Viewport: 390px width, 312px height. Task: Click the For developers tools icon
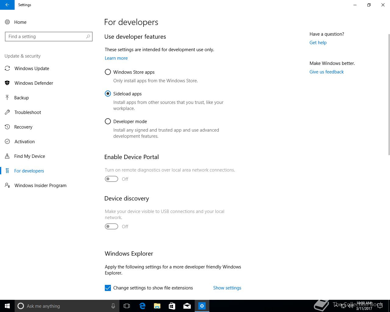[7, 171]
